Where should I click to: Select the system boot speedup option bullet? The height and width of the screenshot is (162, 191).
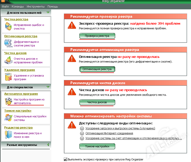pos(82,128)
